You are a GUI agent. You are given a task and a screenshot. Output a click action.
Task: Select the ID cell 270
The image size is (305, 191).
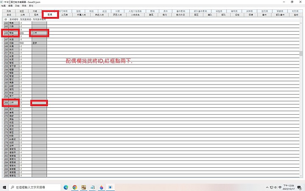(6, 116)
